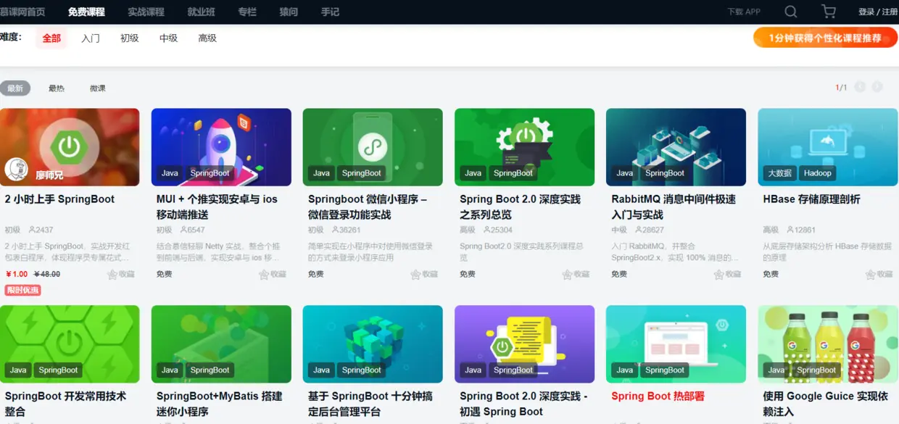Open 实战课程 in the top navigation
Image resolution: width=899 pixels, height=424 pixels.
coord(146,12)
